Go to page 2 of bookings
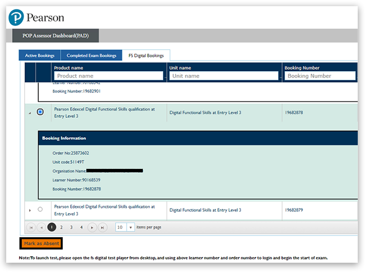The image size is (367, 272). 61,227
